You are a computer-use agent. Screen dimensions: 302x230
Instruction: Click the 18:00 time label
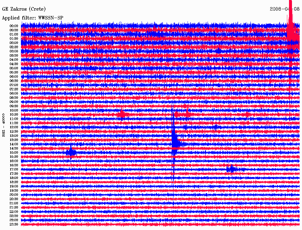tap(14, 178)
